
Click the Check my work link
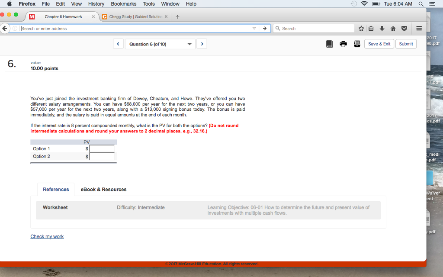pos(47,236)
